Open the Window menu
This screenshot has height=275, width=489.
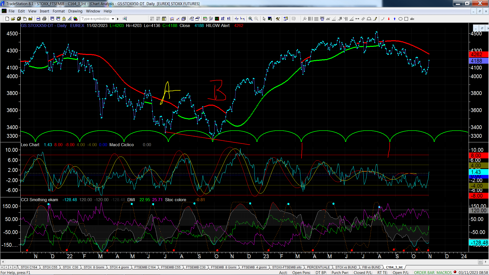pyautogui.click(x=93, y=11)
